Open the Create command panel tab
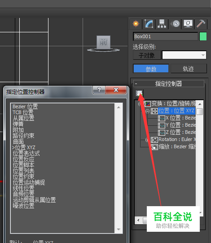211x243 pixels. pyautogui.click(x=136, y=24)
